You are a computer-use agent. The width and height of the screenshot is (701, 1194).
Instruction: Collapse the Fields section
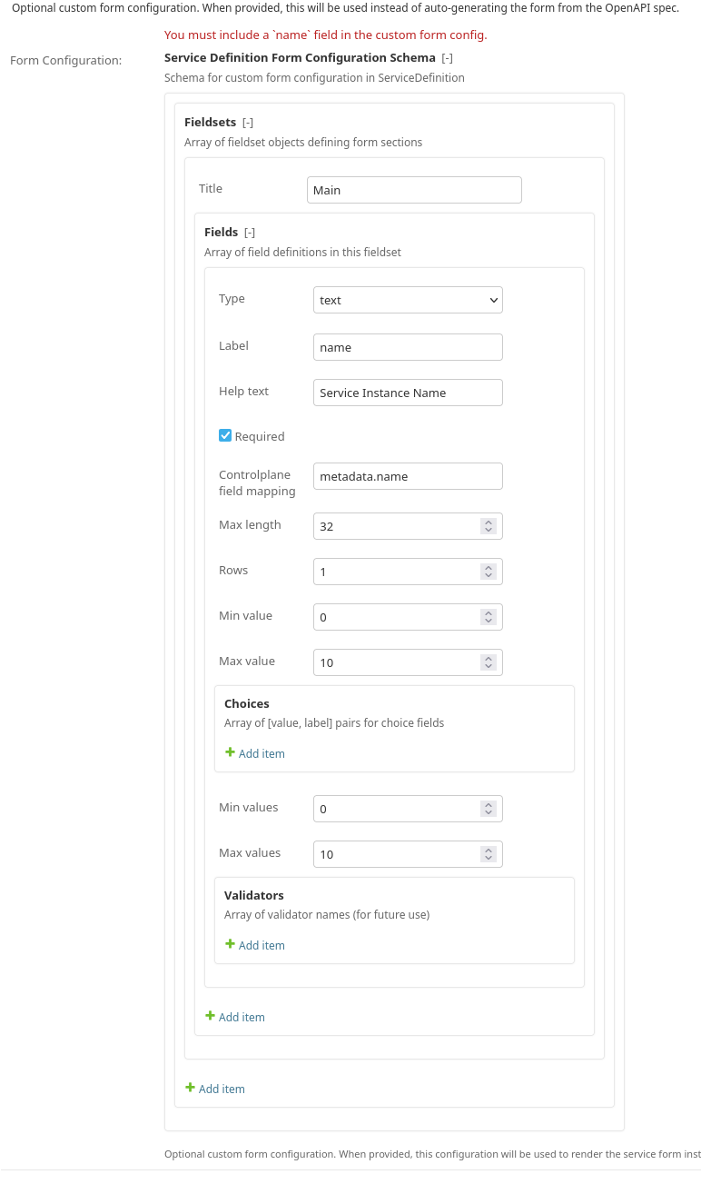click(x=250, y=233)
